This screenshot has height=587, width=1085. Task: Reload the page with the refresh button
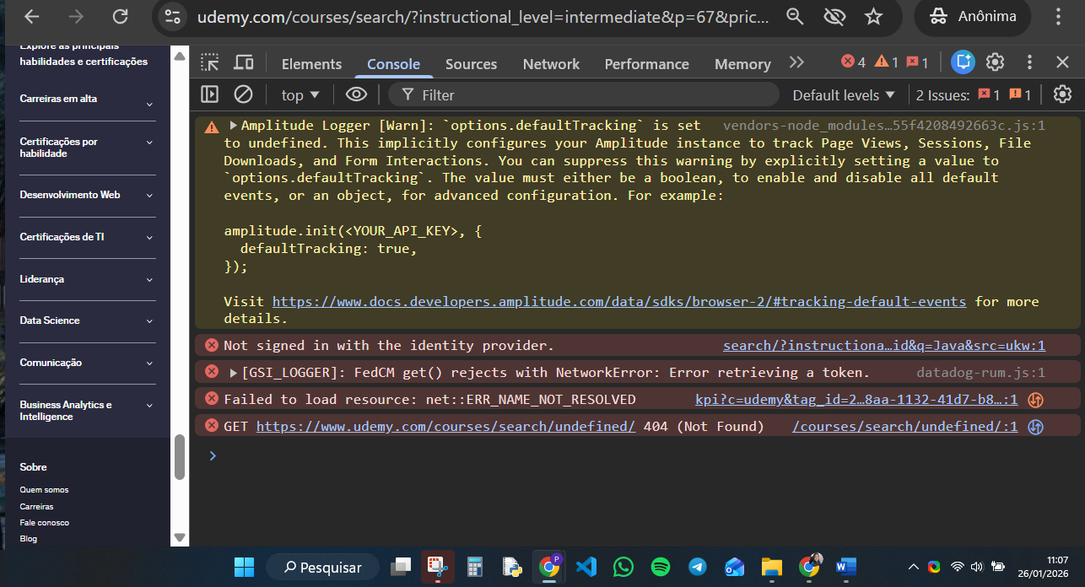point(120,16)
